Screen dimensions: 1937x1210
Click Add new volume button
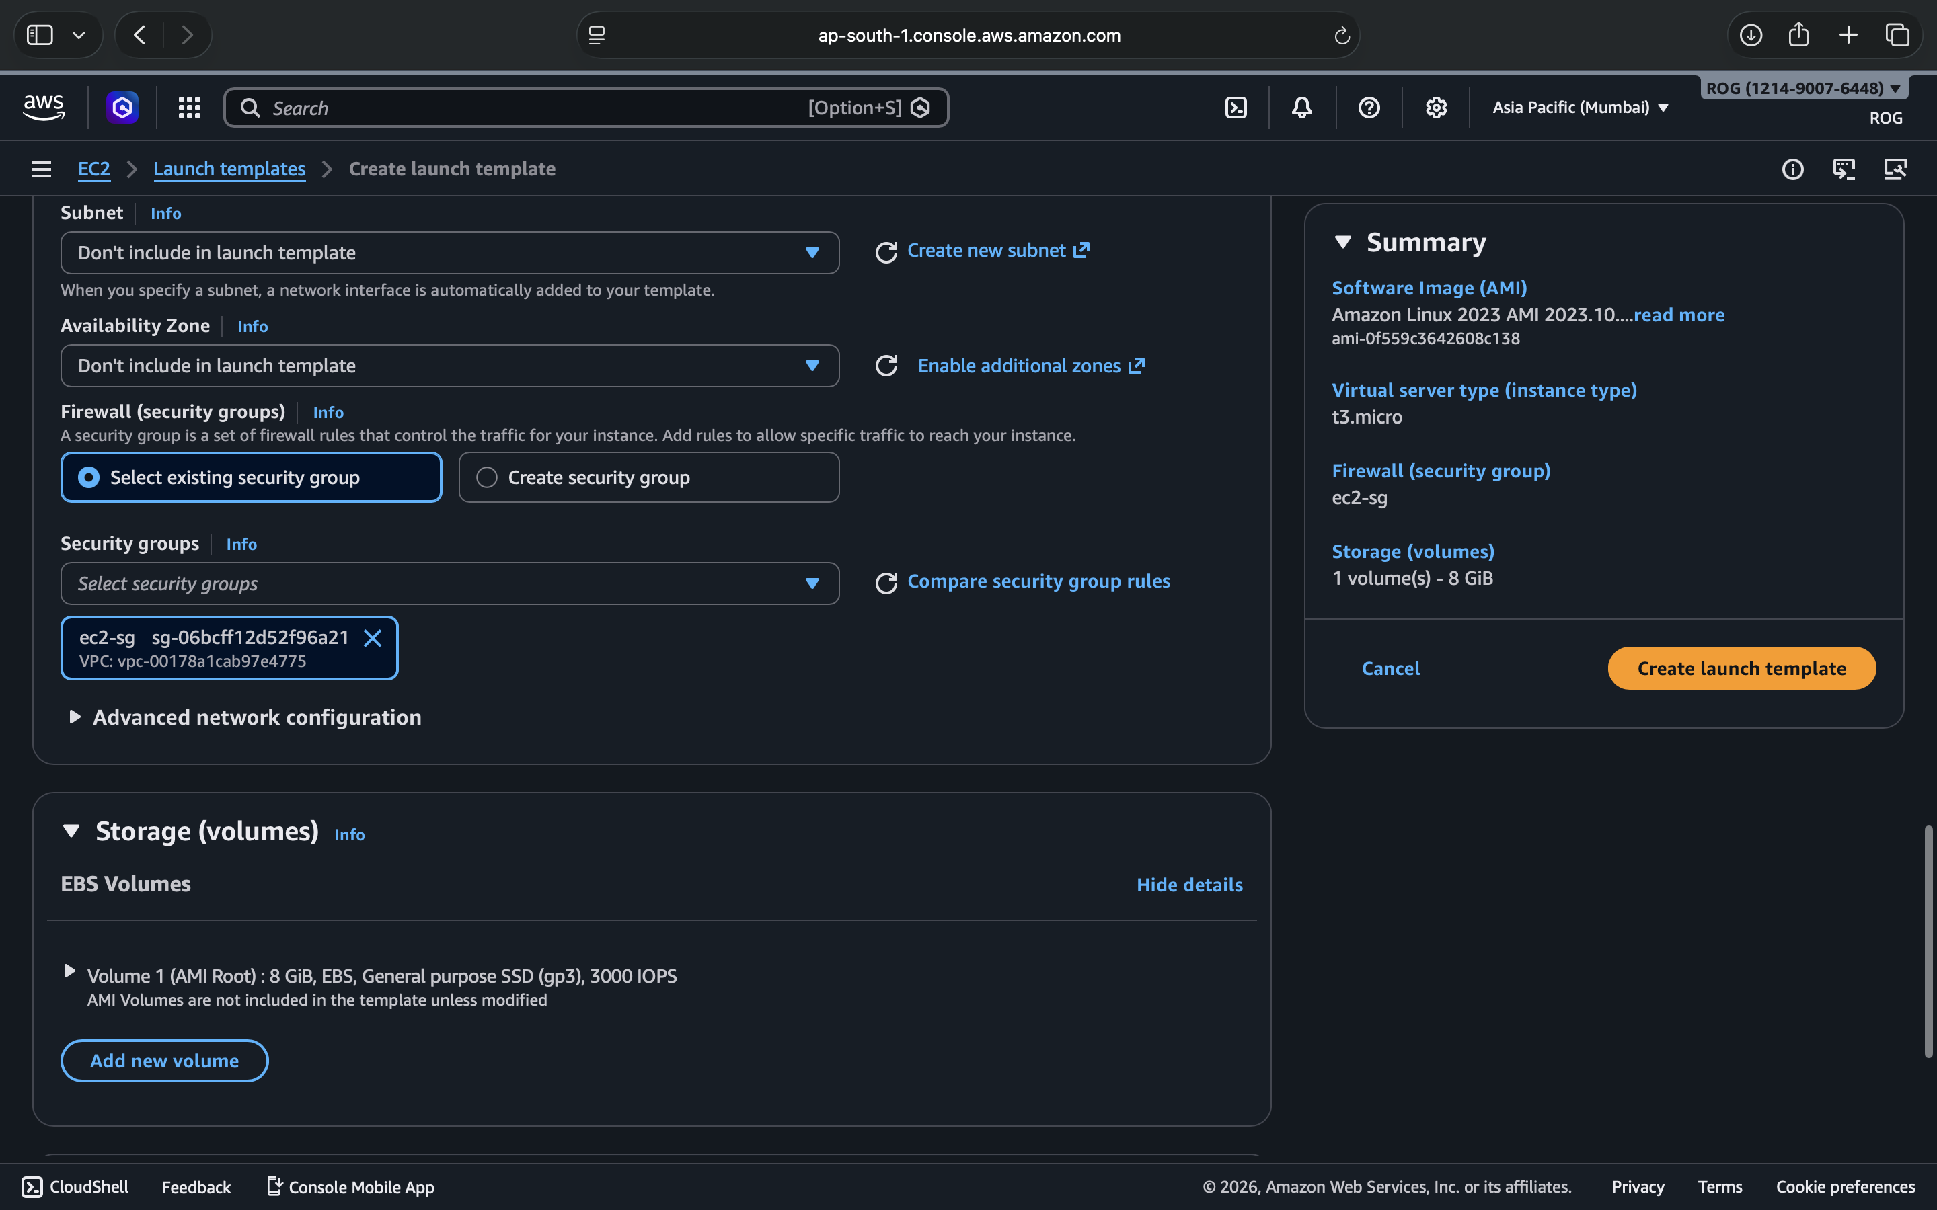[164, 1060]
